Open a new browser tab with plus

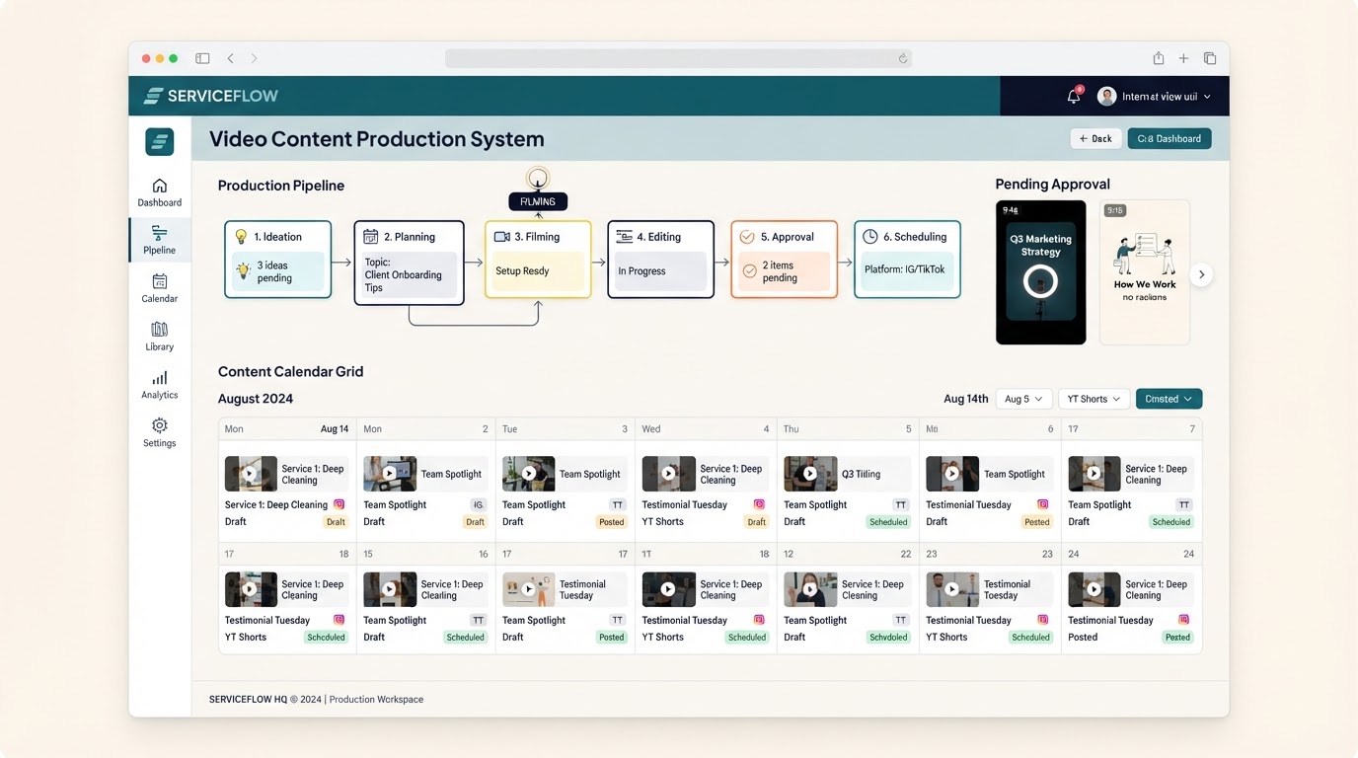[1183, 58]
